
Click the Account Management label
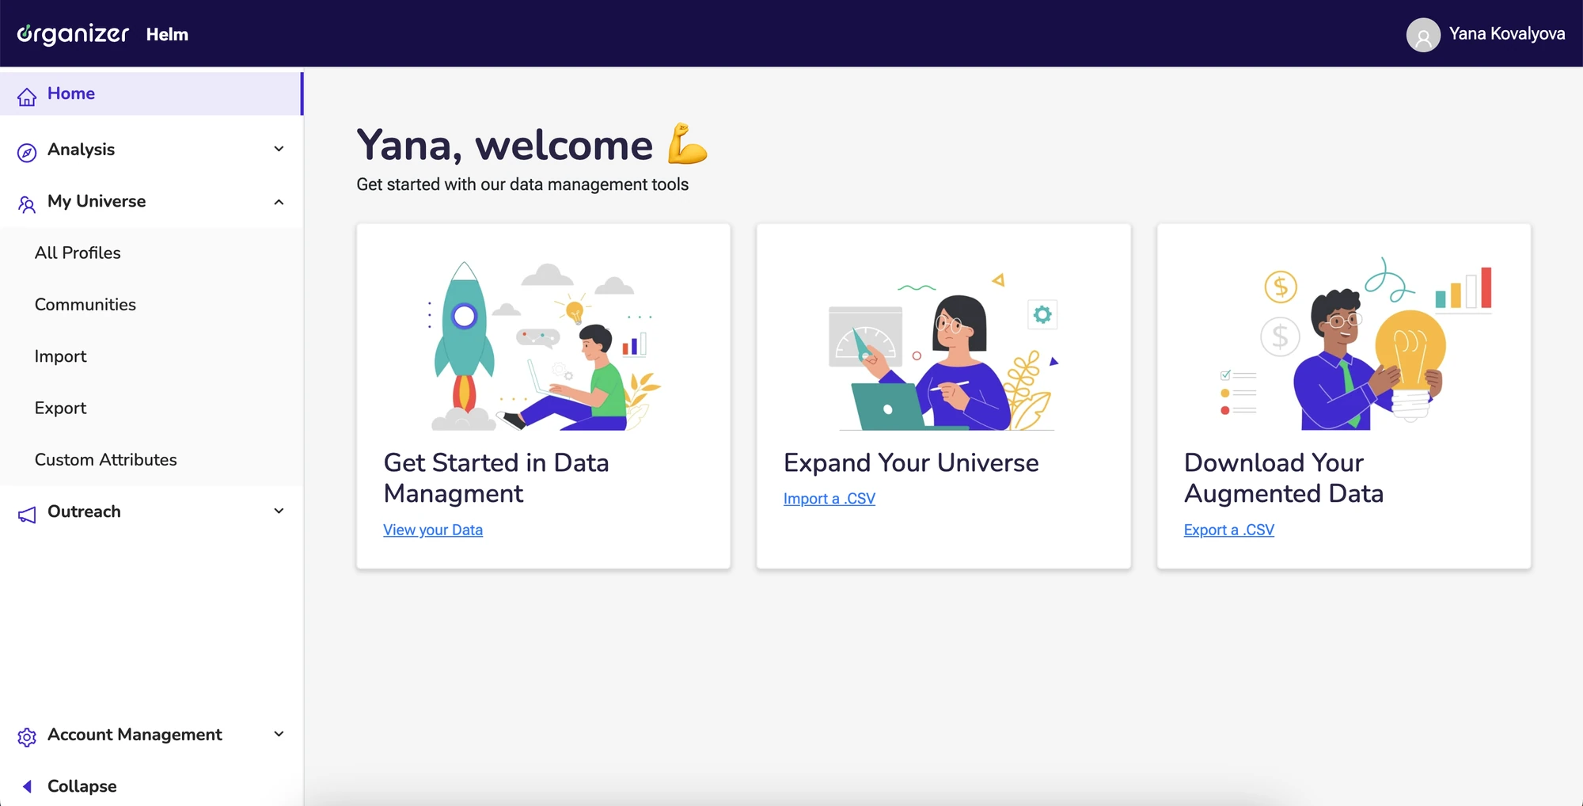[x=135, y=734]
